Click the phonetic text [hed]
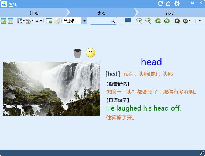This screenshot has width=205, height=156. coord(113,74)
